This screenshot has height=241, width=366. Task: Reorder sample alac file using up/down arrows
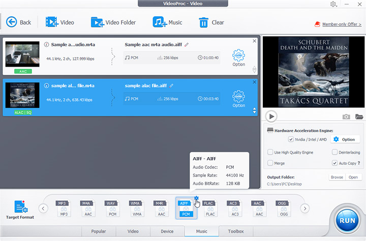pos(255,110)
